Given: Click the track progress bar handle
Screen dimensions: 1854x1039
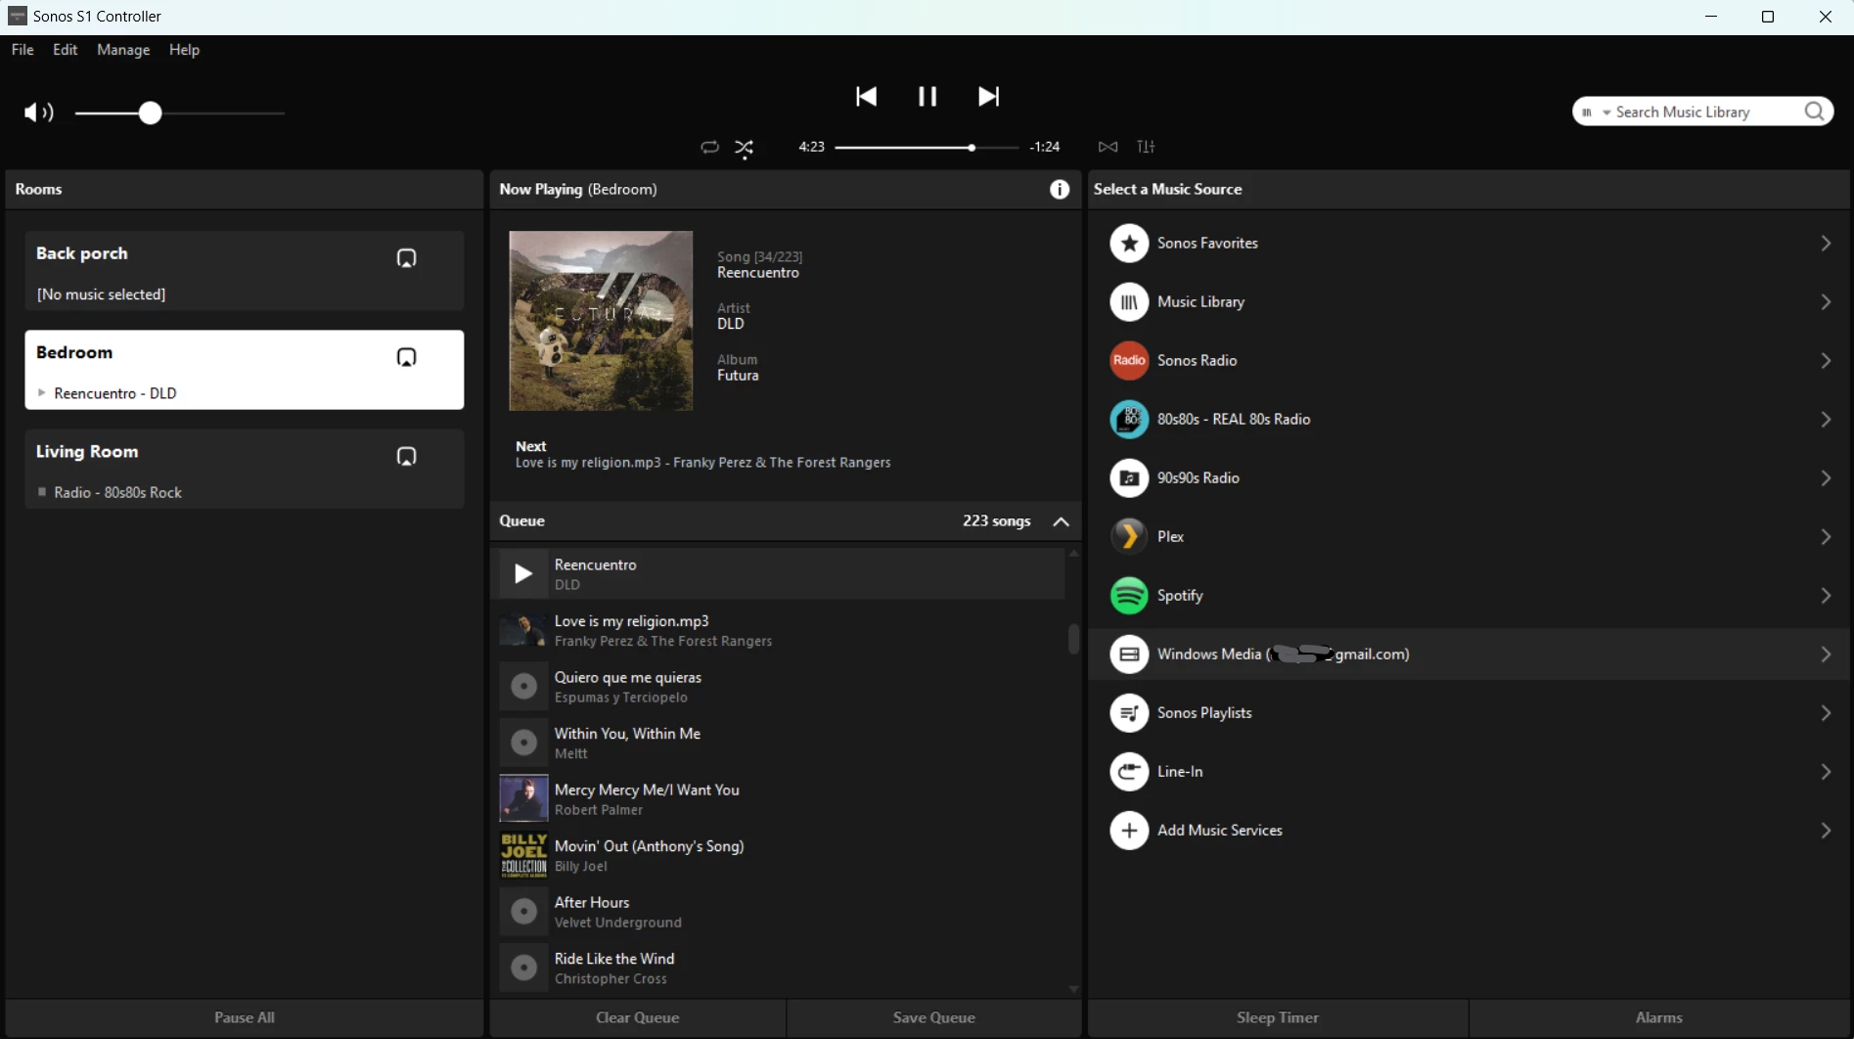Looking at the screenshot, I should pos(971,148).
